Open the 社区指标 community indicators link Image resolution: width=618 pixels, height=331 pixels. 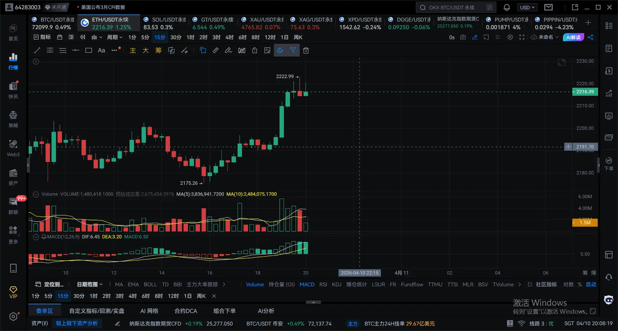tap(542, 284)
